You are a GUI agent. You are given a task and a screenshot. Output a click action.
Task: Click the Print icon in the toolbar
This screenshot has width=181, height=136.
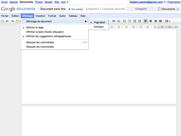(x=3, y=21)
